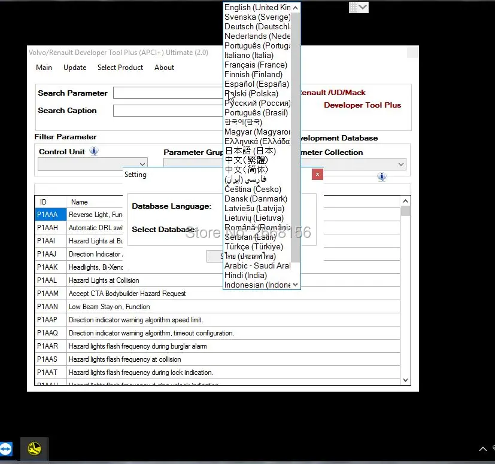Image resolution: width=495 pixels, height=464 pixels.
Task: Click the language list scrollbar thumb
Action: [x=295, y=138]
